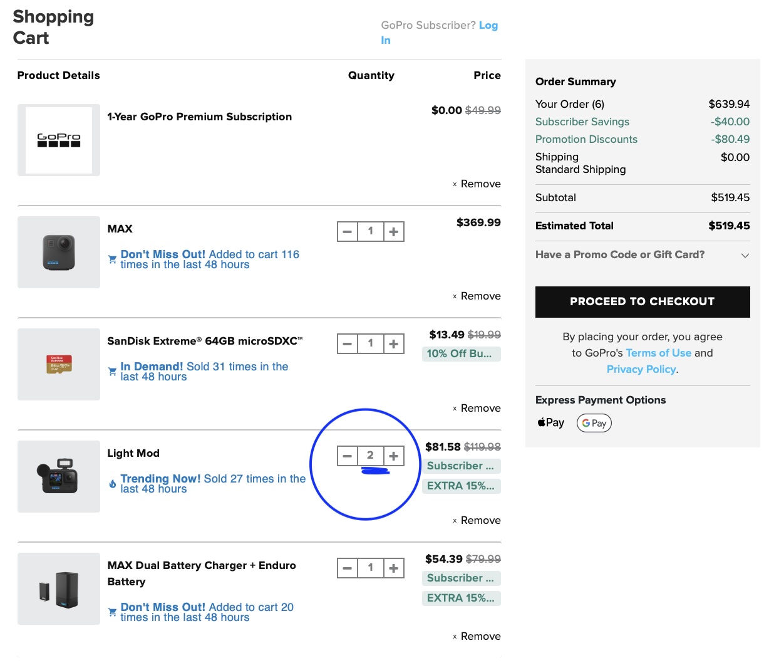Viewport: 769px width, 663px height.
Task: Open the Privacy Policy link
Action: (x=641, y=369)
